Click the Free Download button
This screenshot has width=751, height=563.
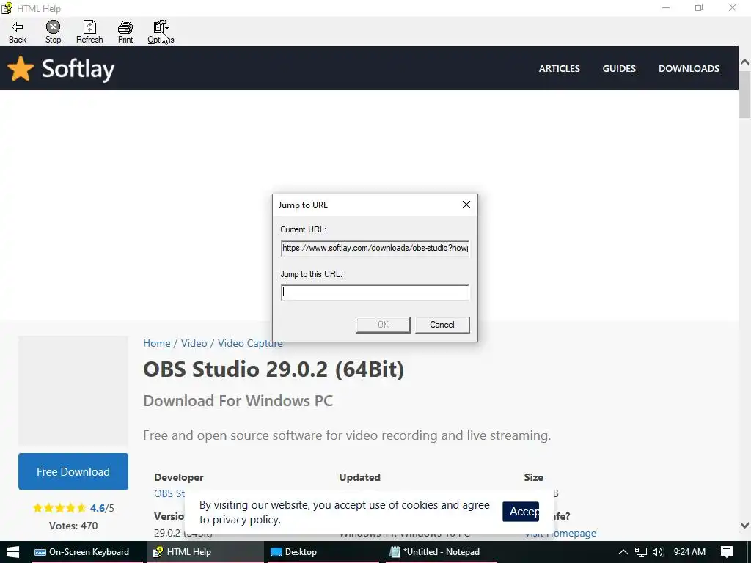tap(73, 471)
